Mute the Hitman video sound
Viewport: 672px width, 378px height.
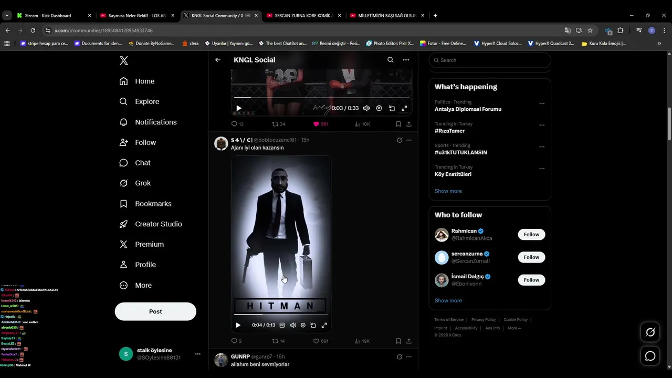point(293,325)
